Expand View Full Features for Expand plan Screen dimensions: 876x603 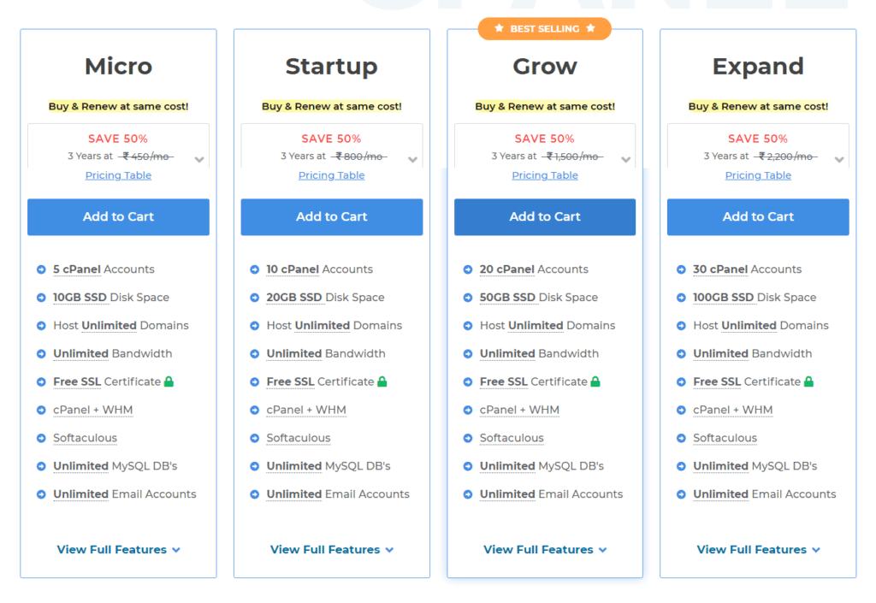pyautogui.click(x=758, y=550)
